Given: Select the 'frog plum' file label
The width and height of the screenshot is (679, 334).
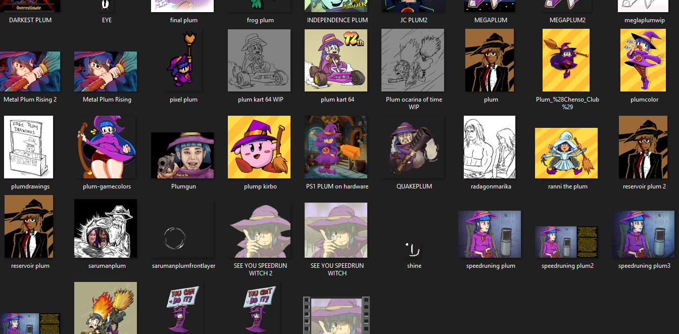Looking at the screenshot, I should (260, 20).
